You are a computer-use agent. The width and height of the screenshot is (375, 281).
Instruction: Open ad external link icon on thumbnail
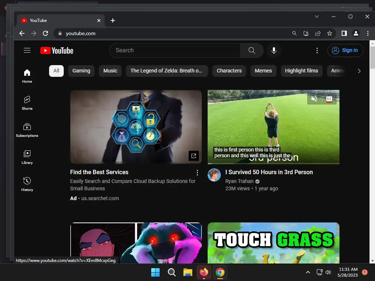[194, 156]
